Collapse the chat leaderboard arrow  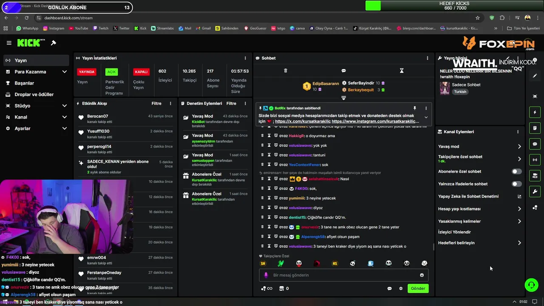coord(343,98)
